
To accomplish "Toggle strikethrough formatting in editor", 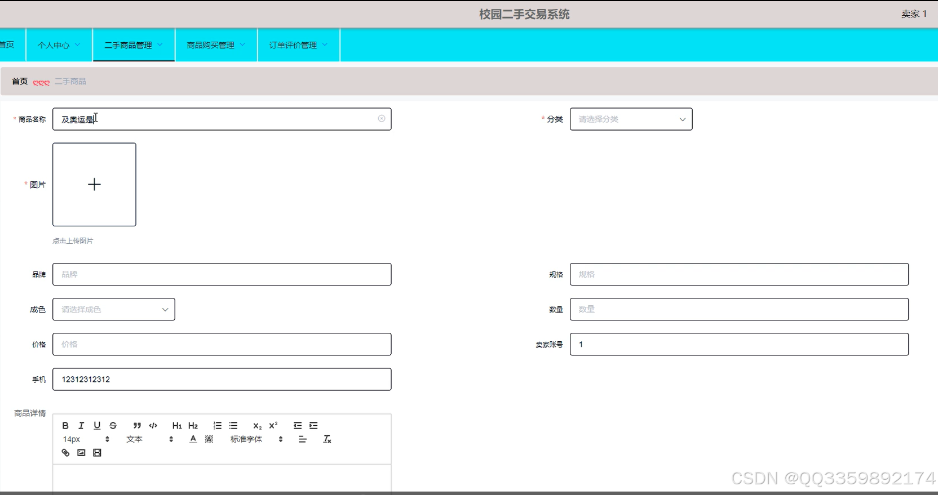I will click(113, 426).
